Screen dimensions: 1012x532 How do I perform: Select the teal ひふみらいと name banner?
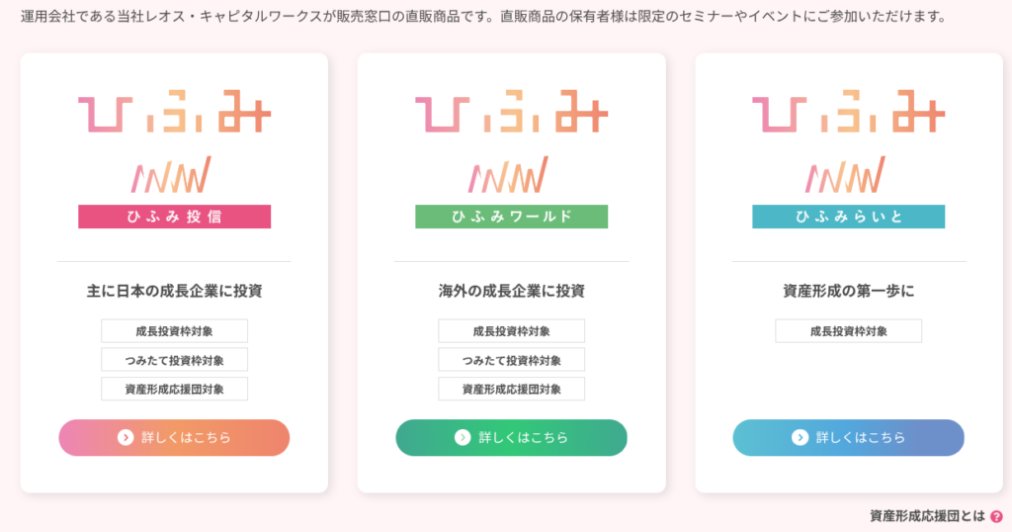[x=848, y=217]
